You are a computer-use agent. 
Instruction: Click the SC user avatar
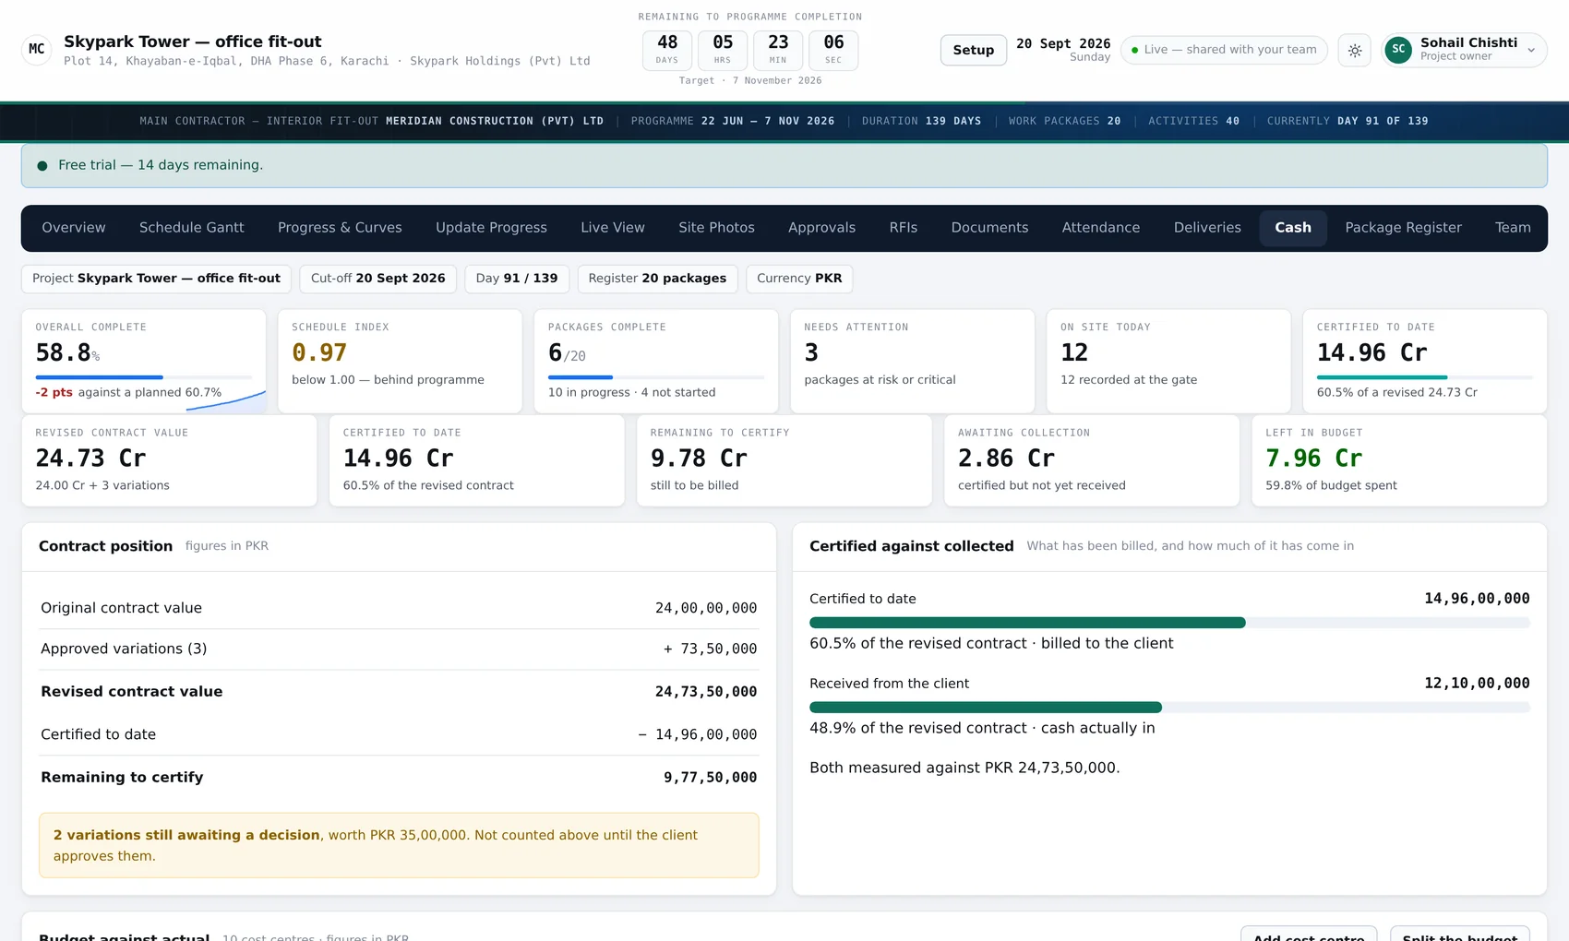[x=1399, y=50]
